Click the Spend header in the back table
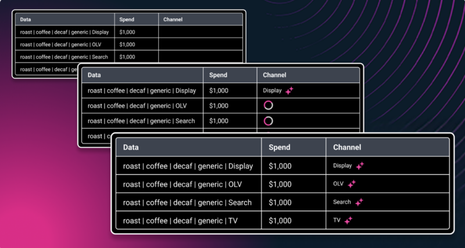Image resolution: width=465 pixels, height=248 pixels. pyautogui.click(x=127, y=20)
